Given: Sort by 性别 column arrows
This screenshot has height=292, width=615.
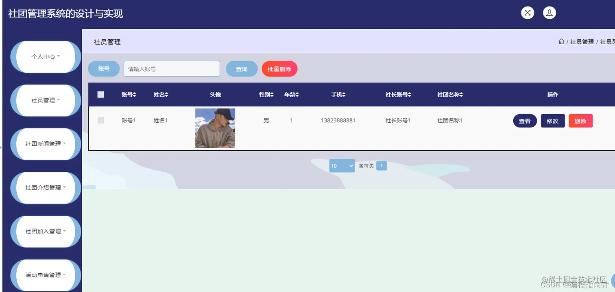Looking at the screenshot, I should (272, 95).
